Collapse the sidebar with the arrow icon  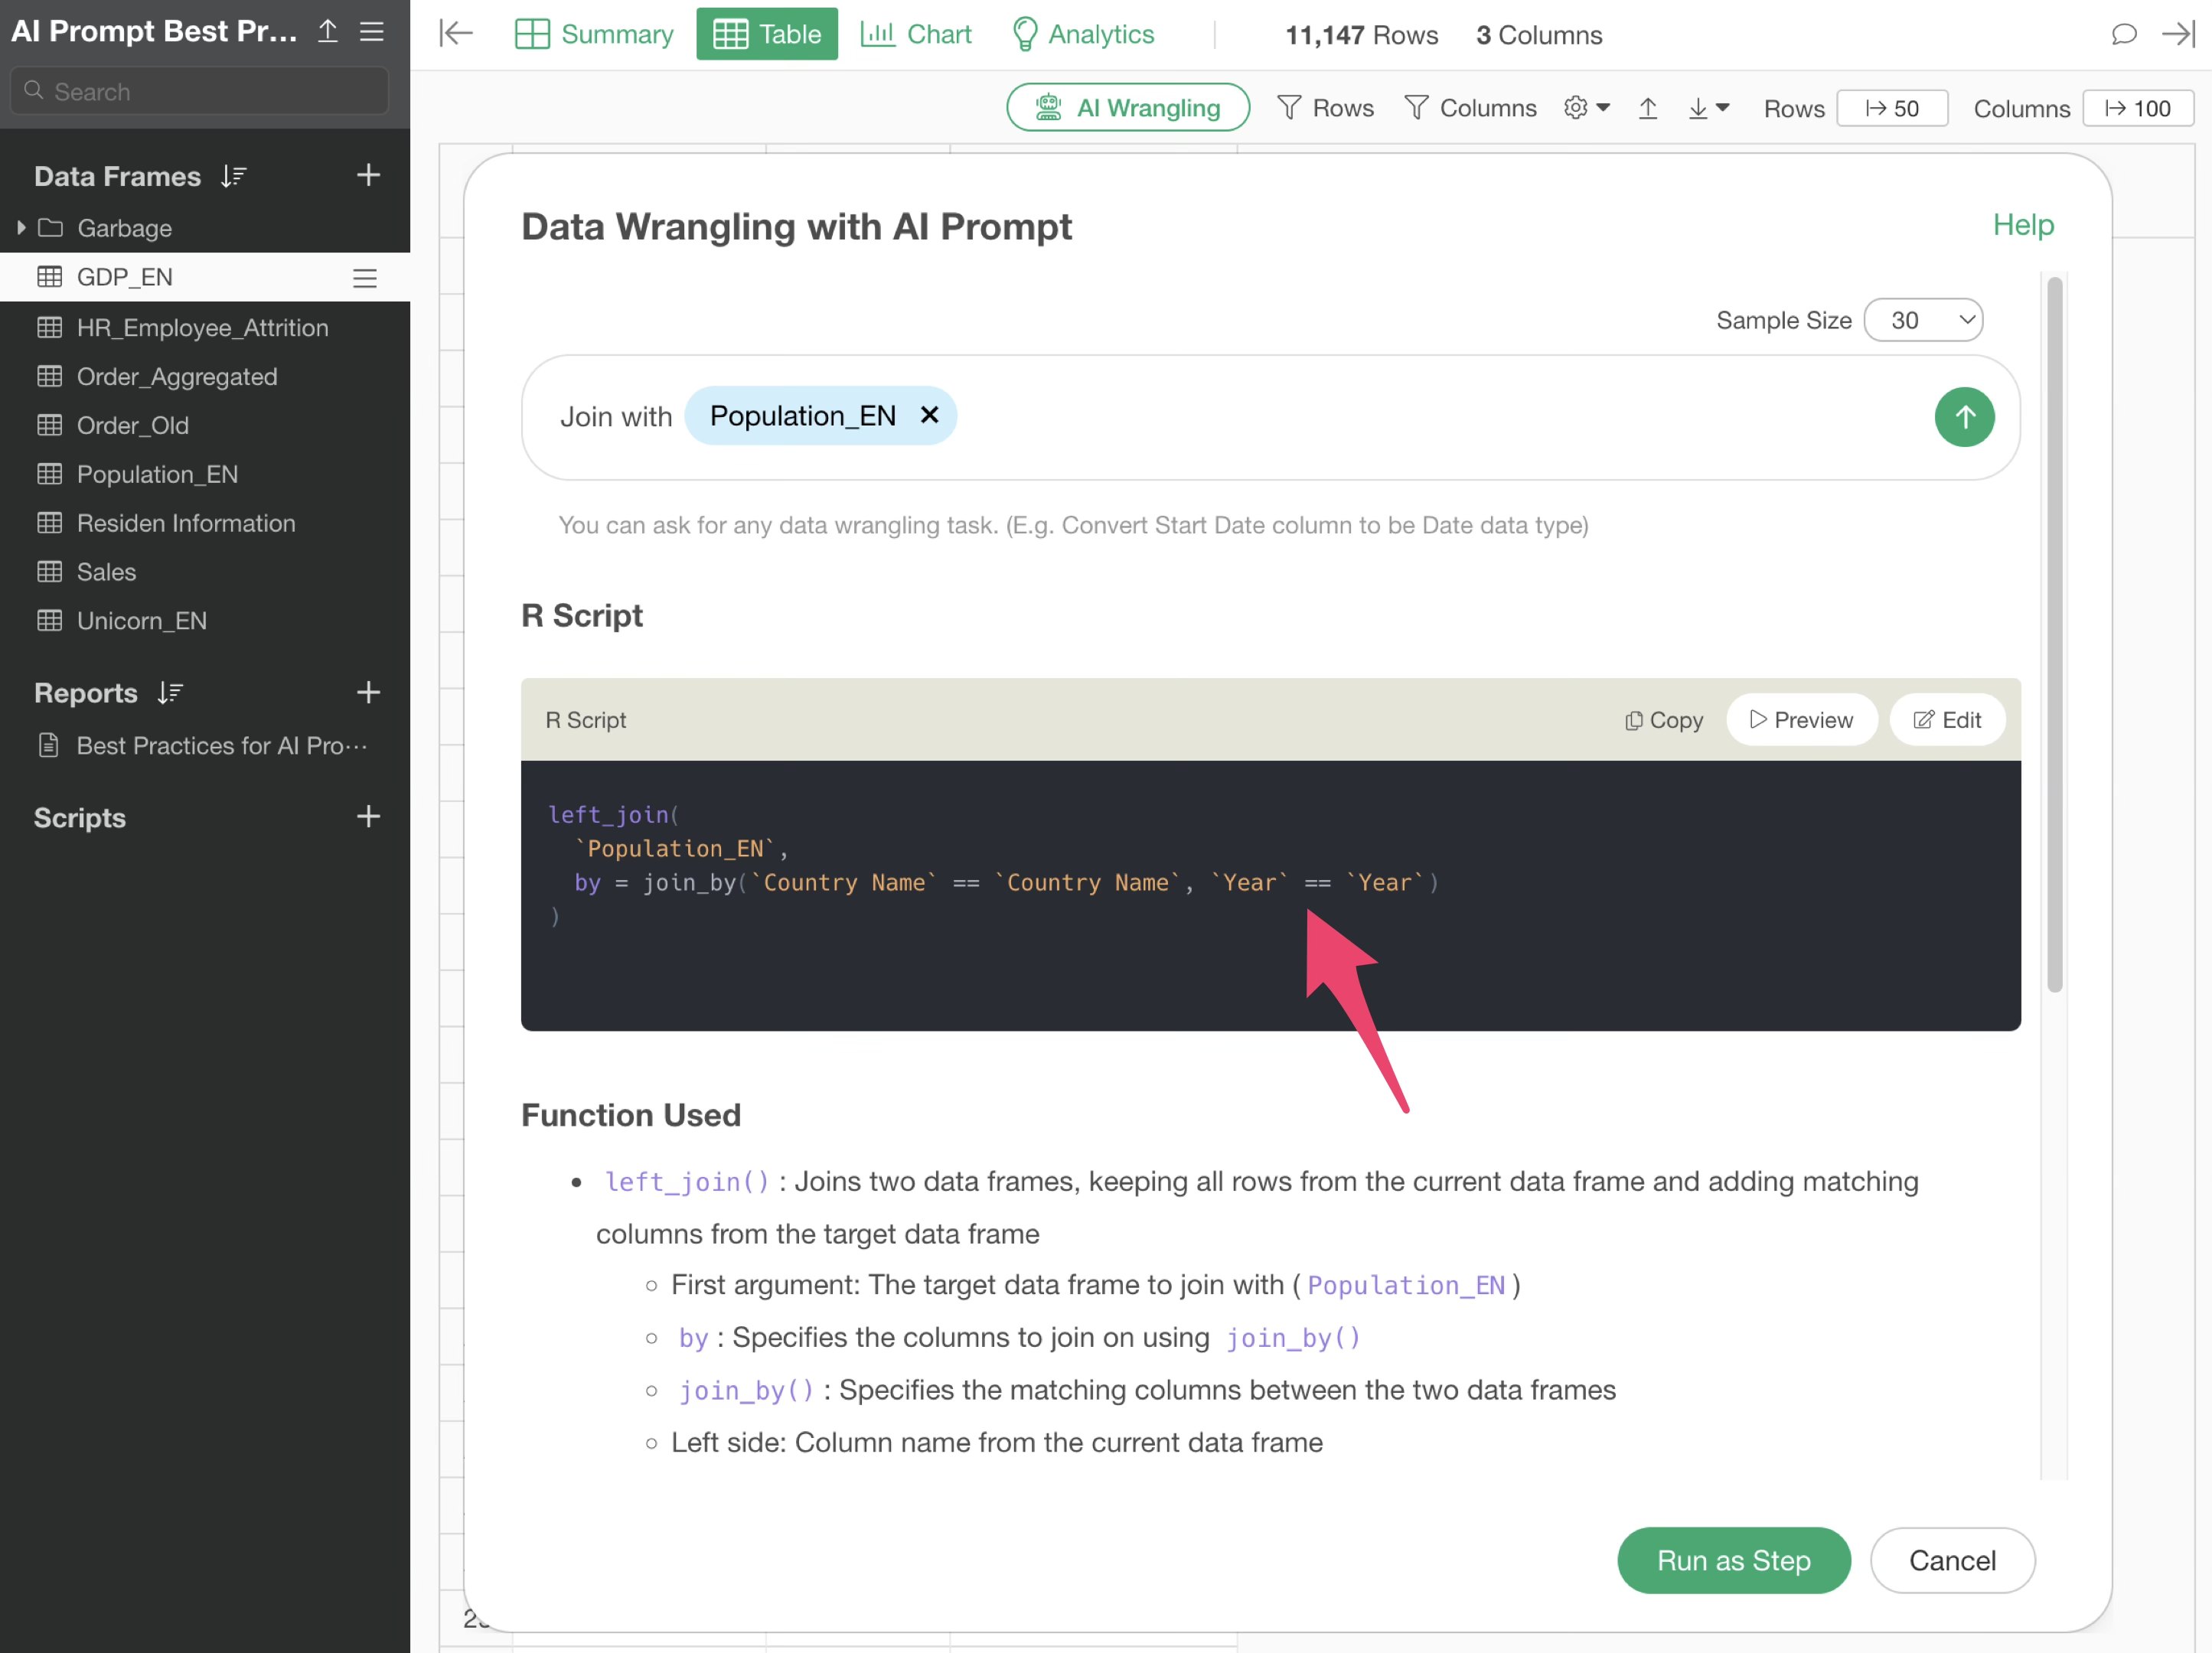point(456,34)
